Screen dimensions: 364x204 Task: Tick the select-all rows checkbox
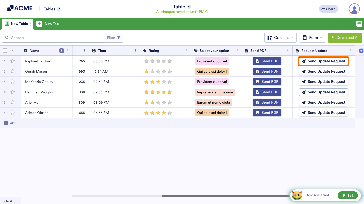(x=5, y=51)
